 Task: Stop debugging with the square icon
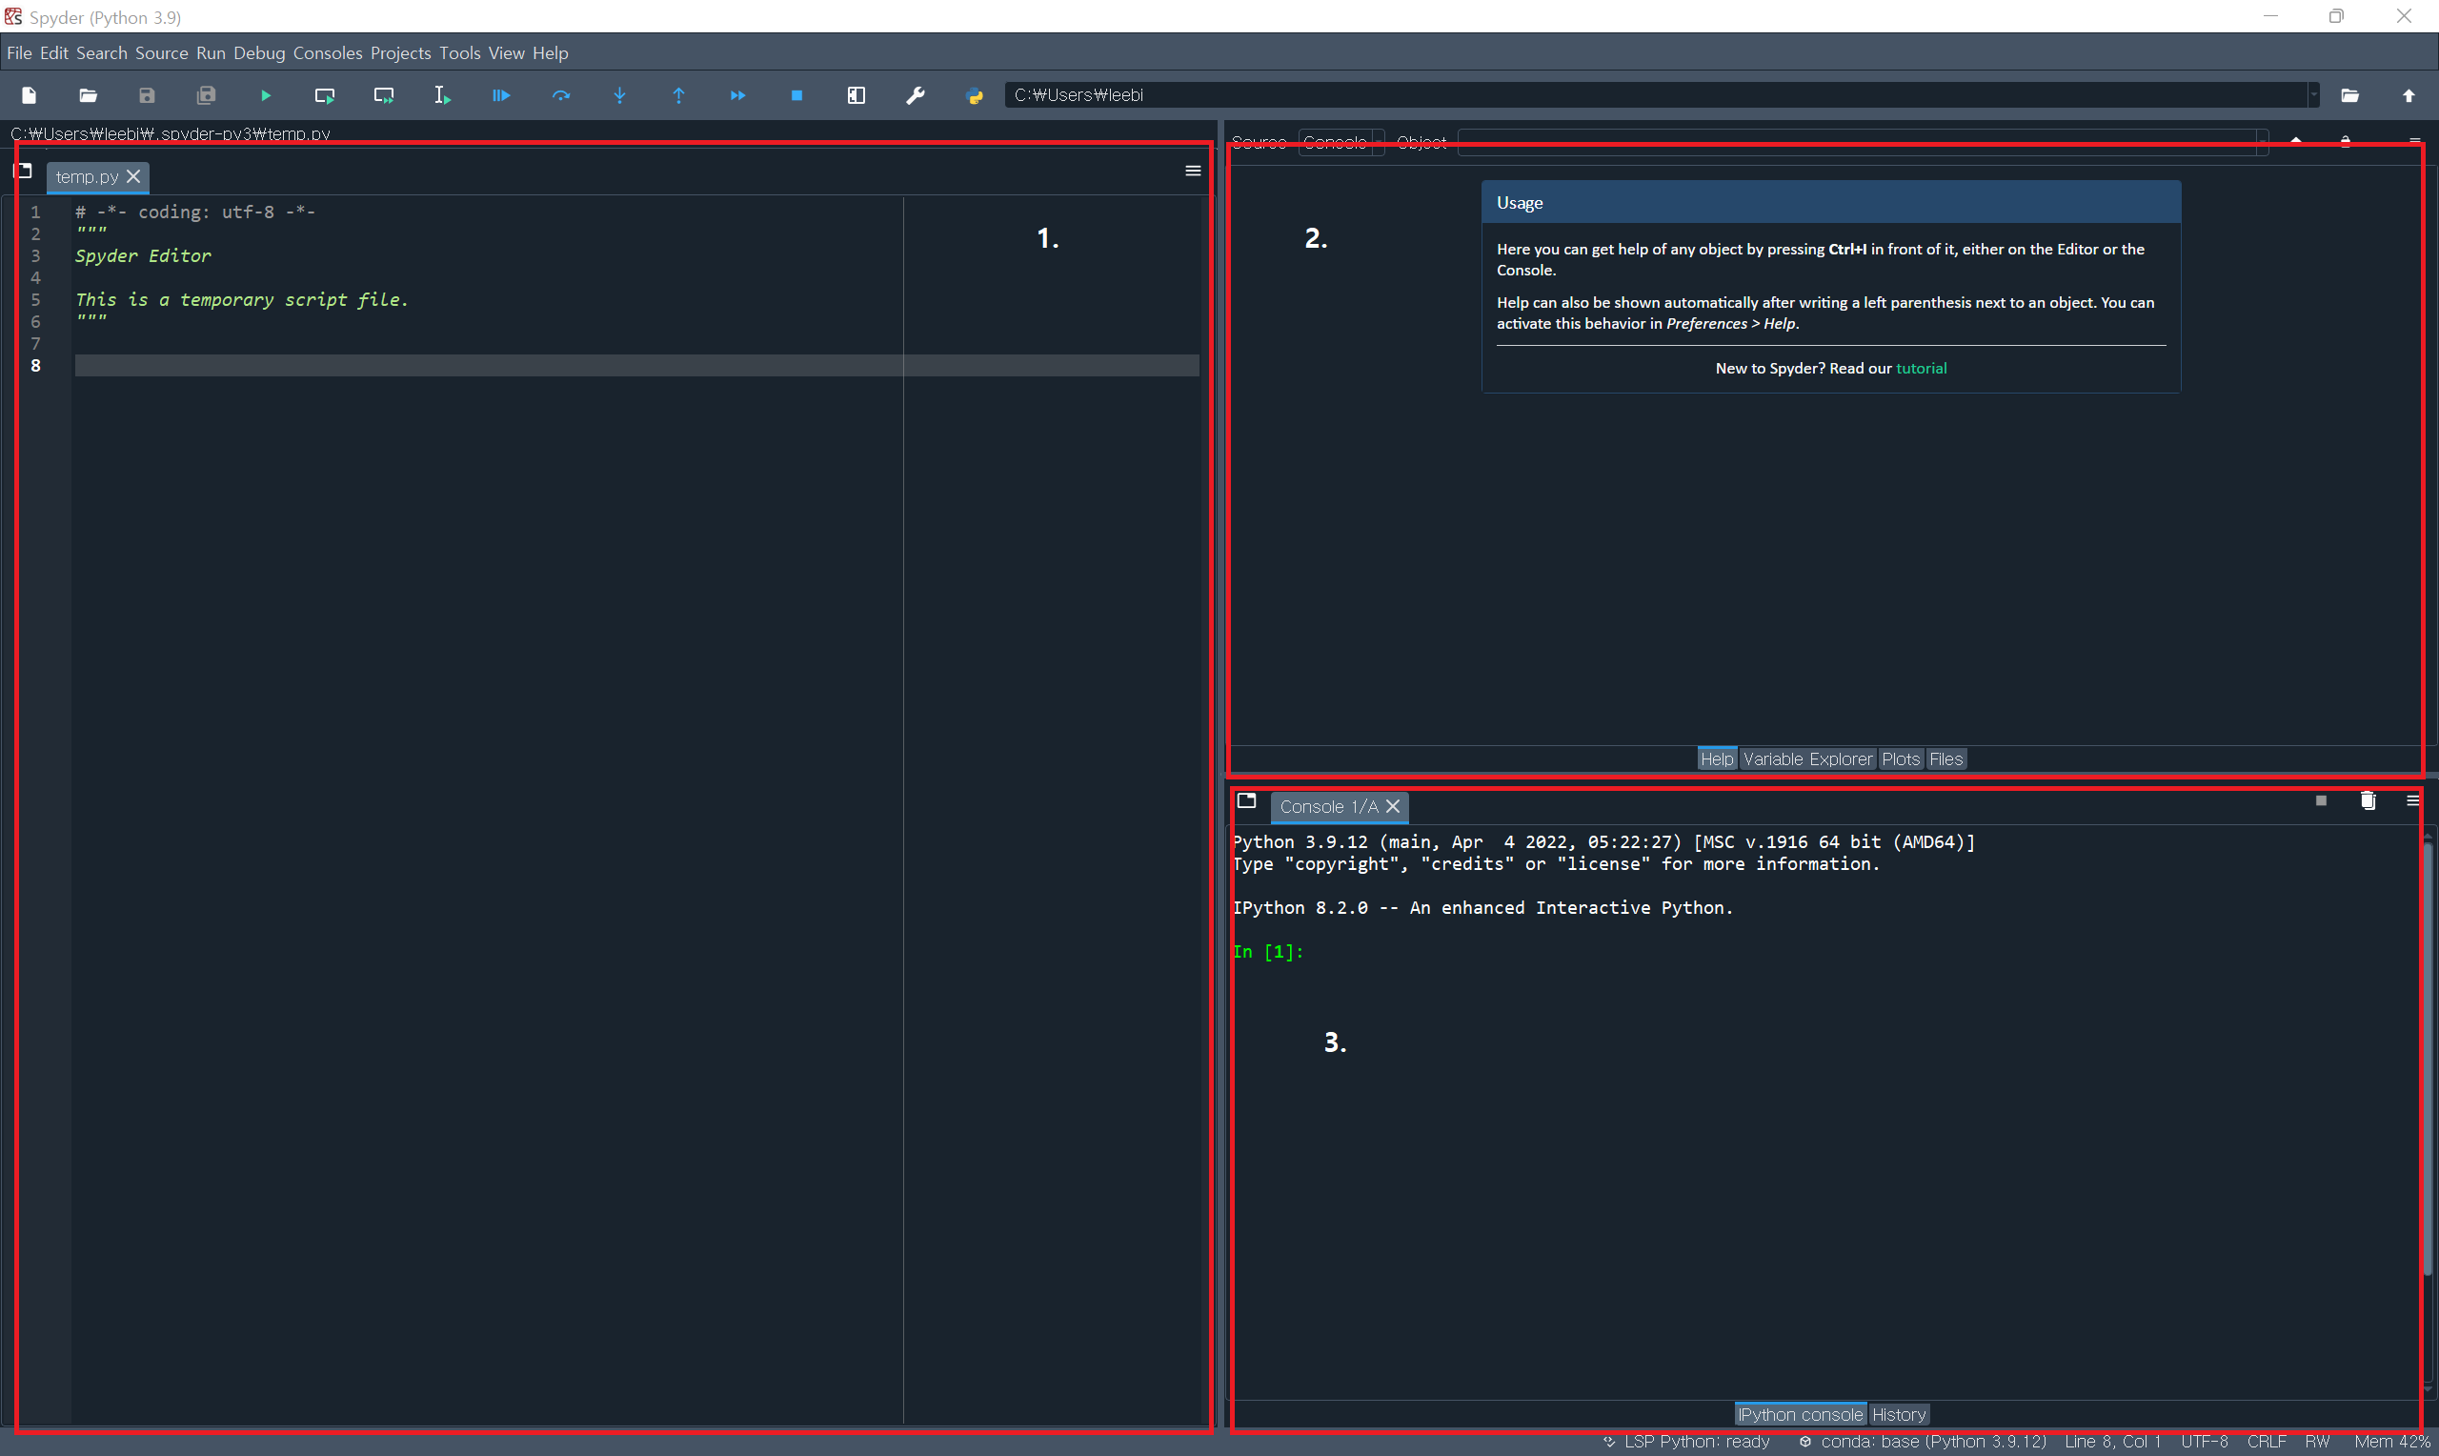pyautogui.click(x=797, y=95)
